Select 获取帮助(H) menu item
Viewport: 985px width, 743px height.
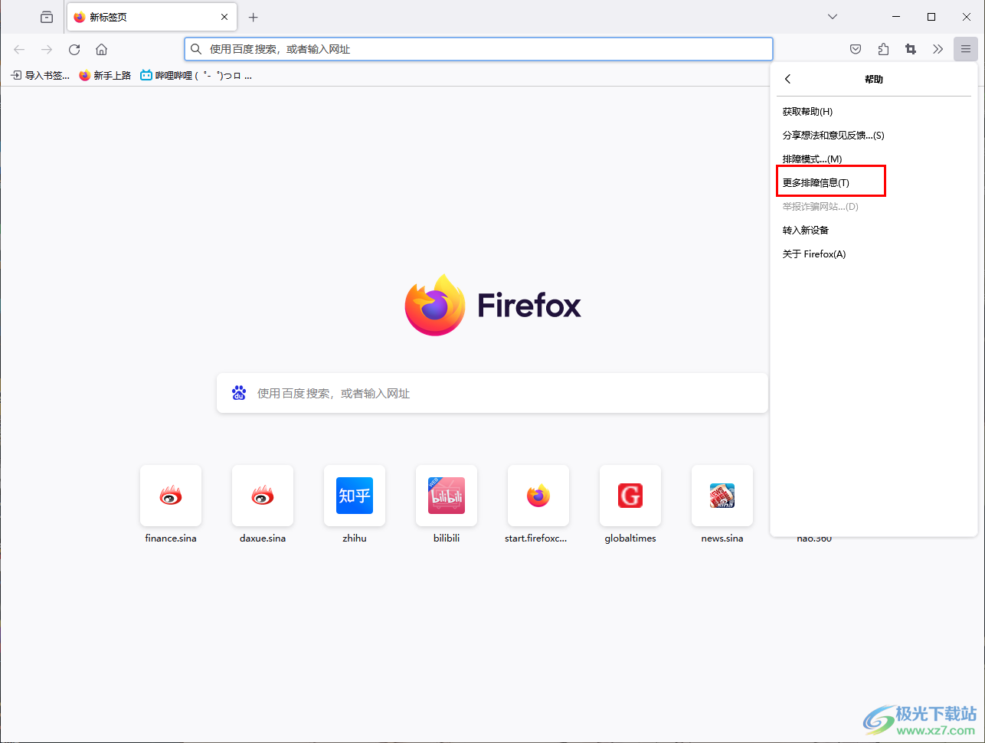coord(873,112)
